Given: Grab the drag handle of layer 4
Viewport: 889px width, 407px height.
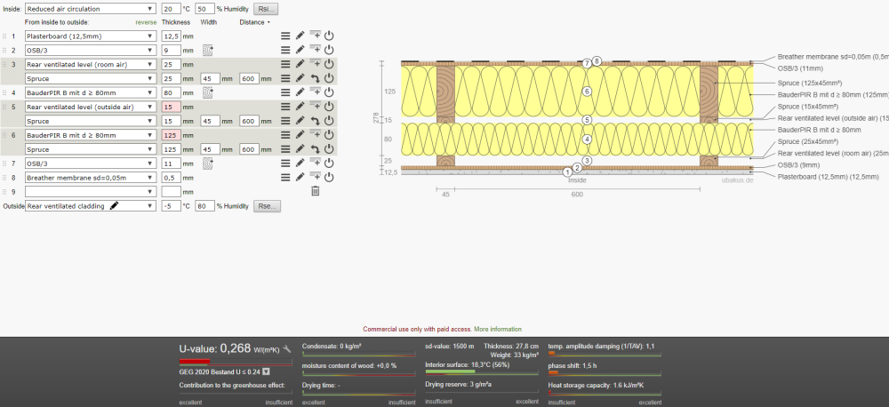Looking at the screenshot, I should tap(4, 92).
